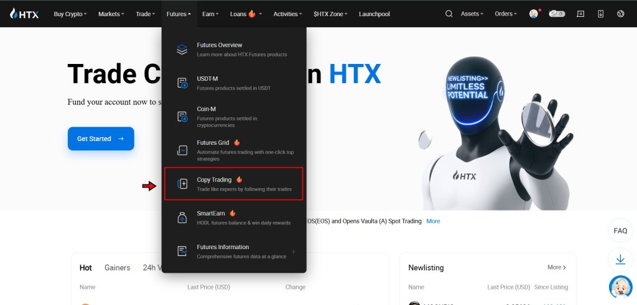Toggle the theme switch in header
Image resolution: width=637 pixels, height=305 pixels.
pyautogui.click(x=557, y=14)
